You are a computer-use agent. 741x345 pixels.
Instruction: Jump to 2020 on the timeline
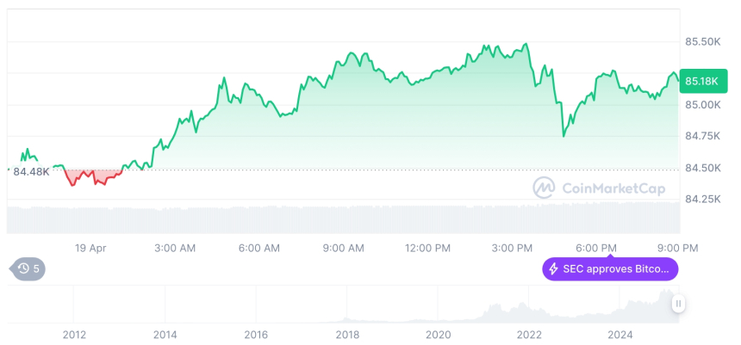[438, 334]
